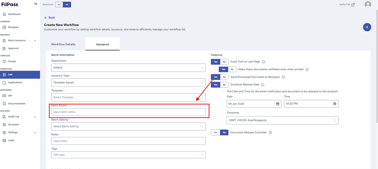Open the Approval sidebar icon
Image resolution: width=378 pixels, height=169 pixels.
[x=4, y=48]
